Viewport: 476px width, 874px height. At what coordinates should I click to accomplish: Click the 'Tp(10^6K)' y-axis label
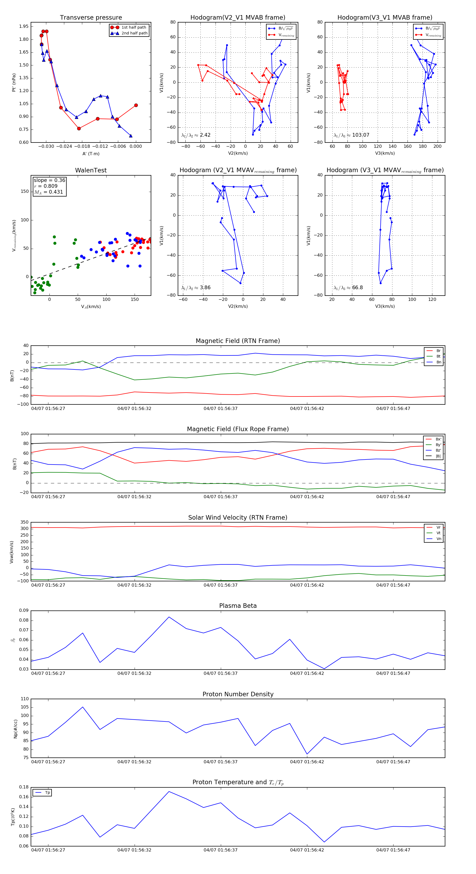click(x=13, y=817)
